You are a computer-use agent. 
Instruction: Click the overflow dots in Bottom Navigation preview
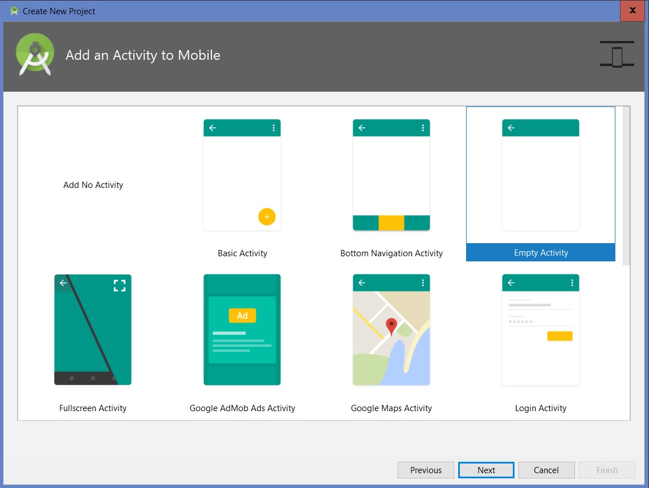[423, 128]
